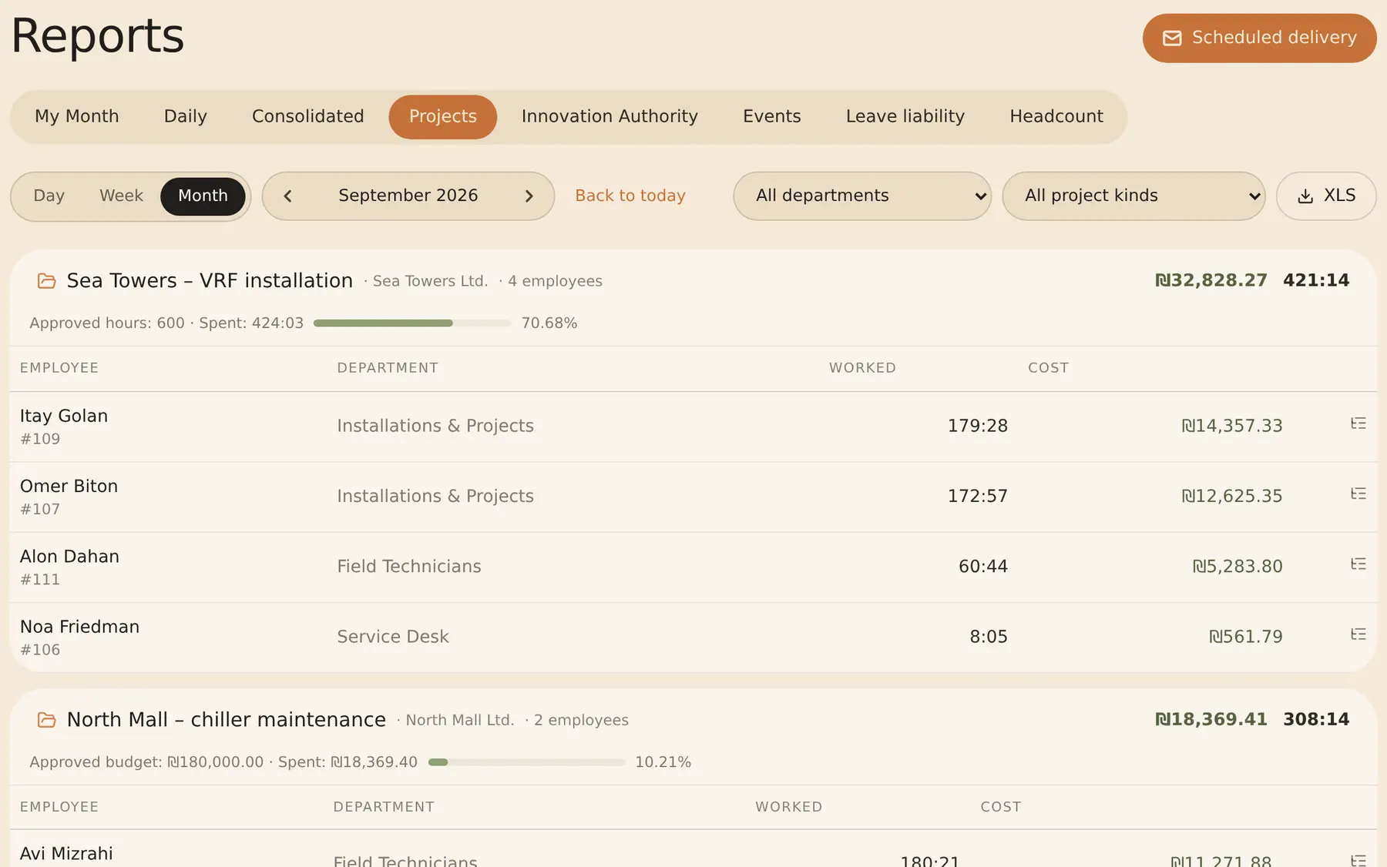Open breakdown icon for Alon Dahan row

click(1358, 564)
